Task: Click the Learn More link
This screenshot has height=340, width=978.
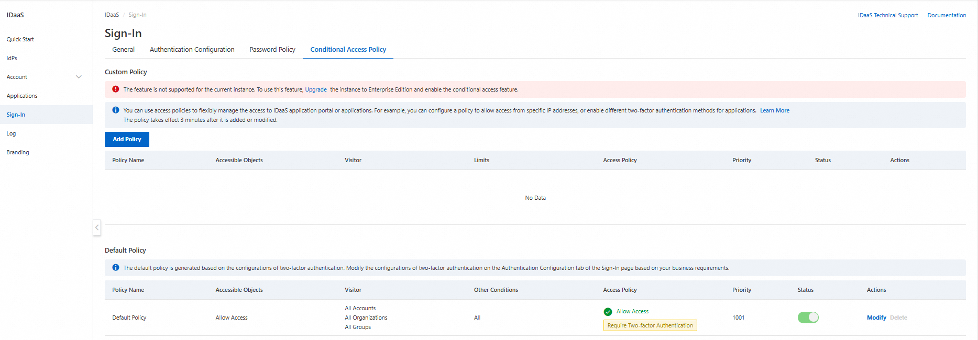Action: (x=775, y=110)
